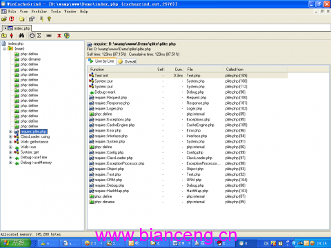Image resolution: width=331 pixels, height=248 pixels.
Task: Click the lightning bolt toolbar icon
Action: (x=41, y=19)
